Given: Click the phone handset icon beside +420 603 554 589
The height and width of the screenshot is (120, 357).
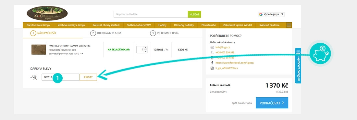Looking at the screenshot, I should tap(212, 52).
